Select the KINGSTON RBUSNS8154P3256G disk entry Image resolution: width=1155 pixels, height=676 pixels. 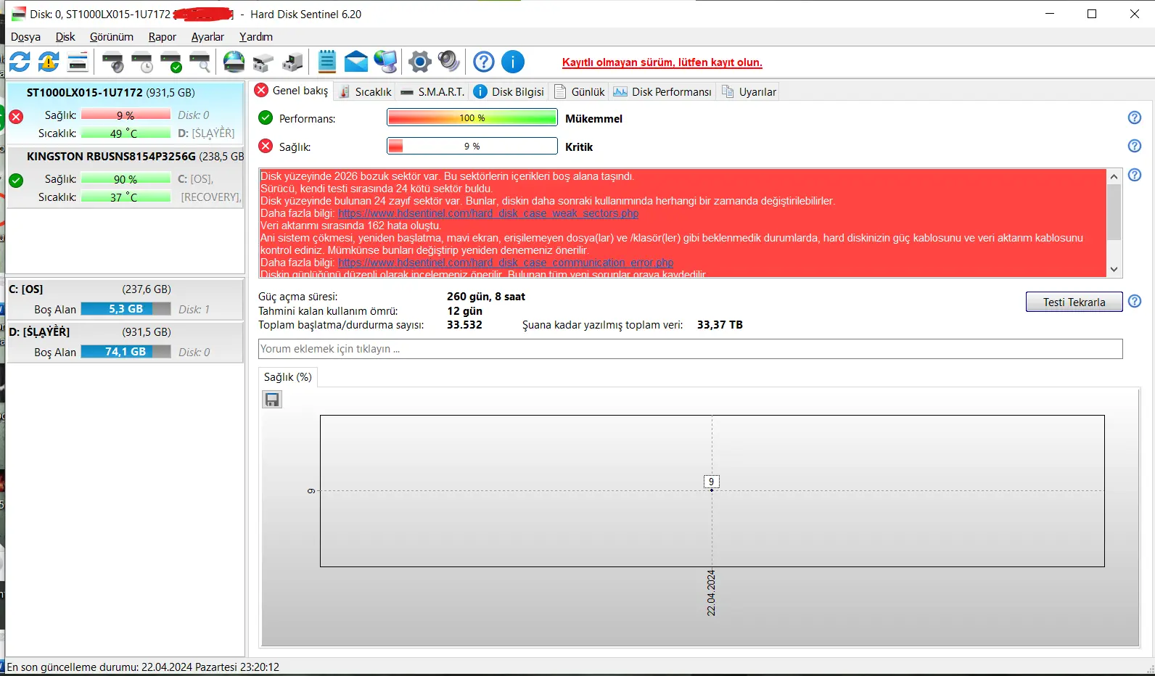coord(125,177)
